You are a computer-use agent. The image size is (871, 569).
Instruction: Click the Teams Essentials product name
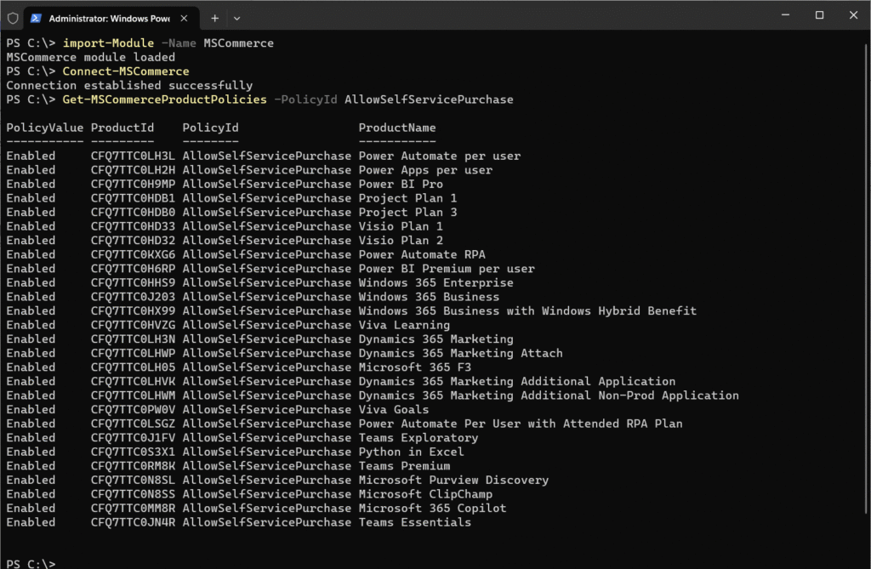(414, 522)
